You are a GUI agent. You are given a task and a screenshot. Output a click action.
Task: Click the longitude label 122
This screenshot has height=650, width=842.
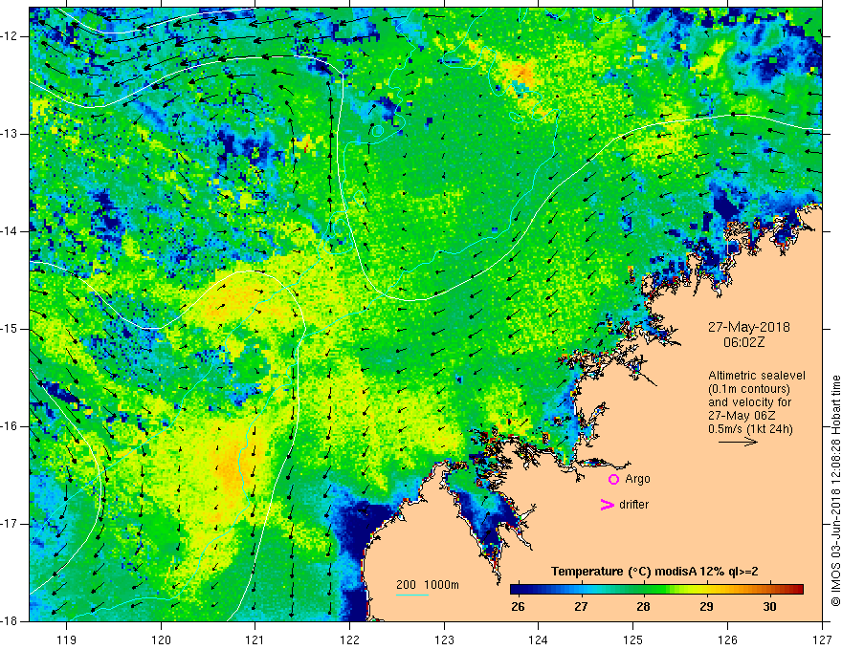[x=349, y=639]
